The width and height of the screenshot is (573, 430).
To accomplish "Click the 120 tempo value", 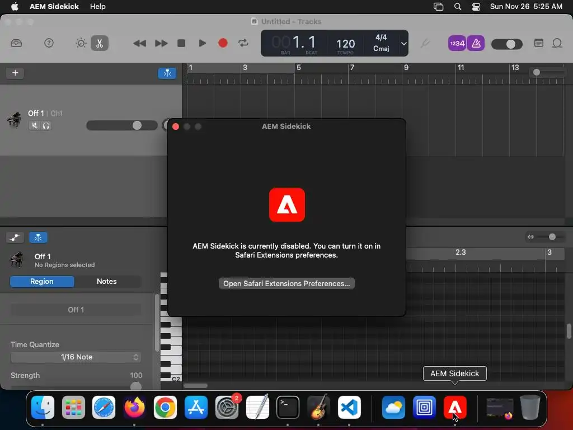I will [345, 44].
